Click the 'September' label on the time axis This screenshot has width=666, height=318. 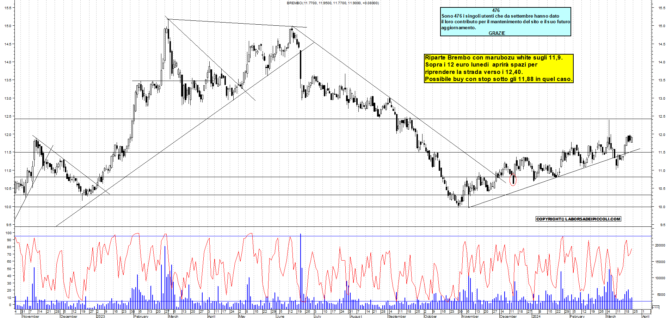[397, 316]
